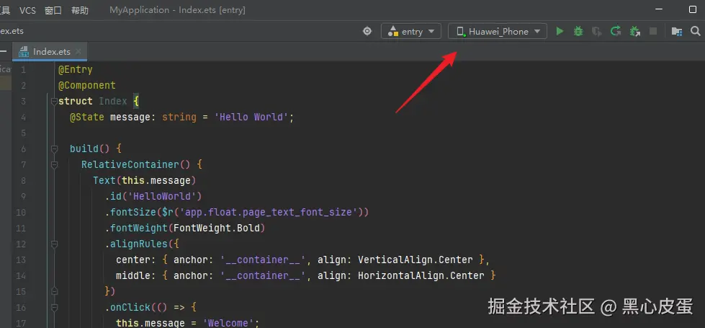The width and height of the screenshot is (705, 328).
Task: Click the .id('HelloWorld') call
Action: click(x=153, y=196)
